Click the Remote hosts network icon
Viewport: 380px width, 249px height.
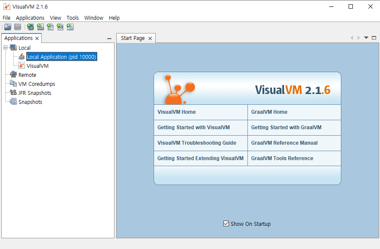pos(13,74)
